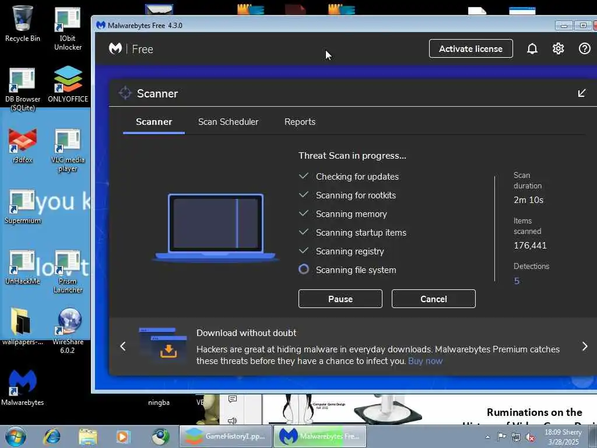Image resolution: width=597 pixels, height=448 pixels.
Task: Click checkmark beside Scanning for rootkits
Action: (303, 195)
